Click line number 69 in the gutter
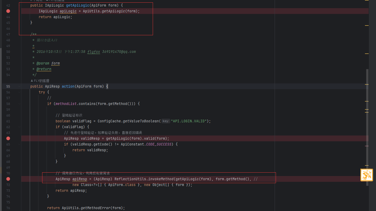The image size is (376, 211). pyautogui.click(x=8, y=167)
